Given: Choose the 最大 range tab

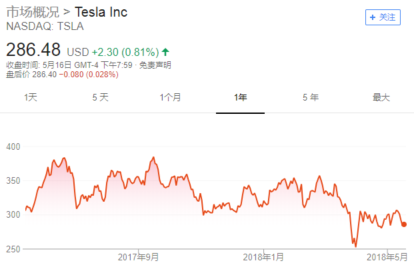Looking at the screenshot, I should click(x=381, y=97).
